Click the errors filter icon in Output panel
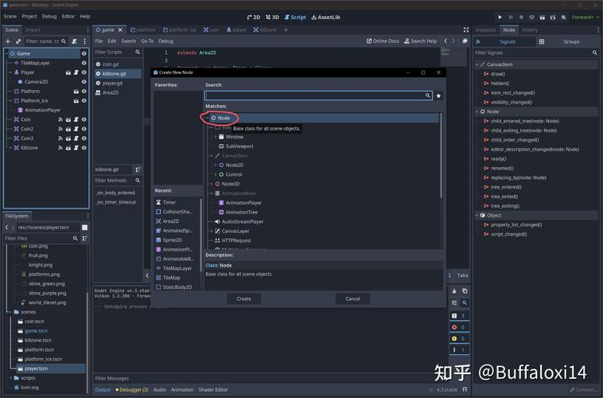 454,327
